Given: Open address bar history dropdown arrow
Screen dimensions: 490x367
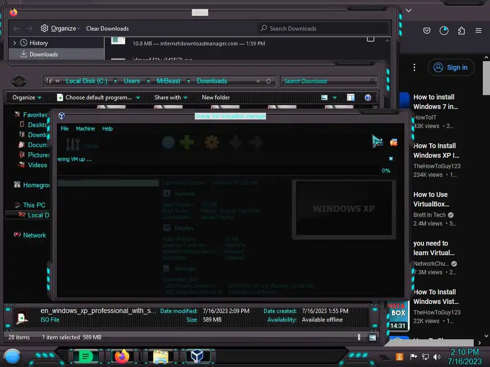Looking at the screenshot, I should click(x=258, y=81).
